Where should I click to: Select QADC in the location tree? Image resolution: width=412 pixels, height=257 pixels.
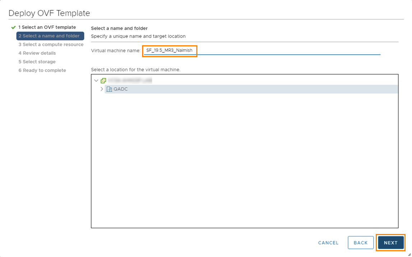pos(121,89)
